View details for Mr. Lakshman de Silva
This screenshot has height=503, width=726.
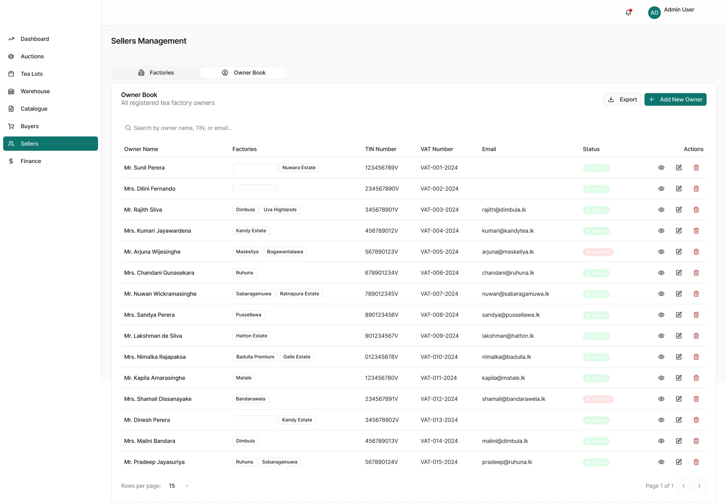pyautogui.click(x=661, y=336)
